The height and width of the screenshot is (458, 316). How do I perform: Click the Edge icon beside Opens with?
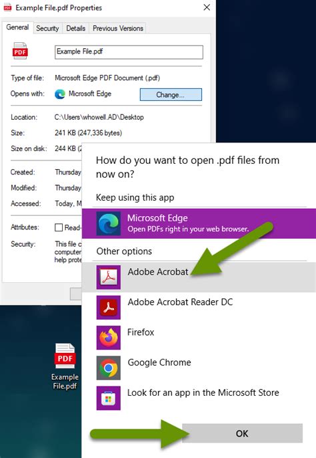tap(60, 94)
